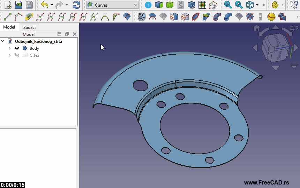Undock the Model panel with float icon
This screenshot has height=188, width=300.
(x=67, y=34)
